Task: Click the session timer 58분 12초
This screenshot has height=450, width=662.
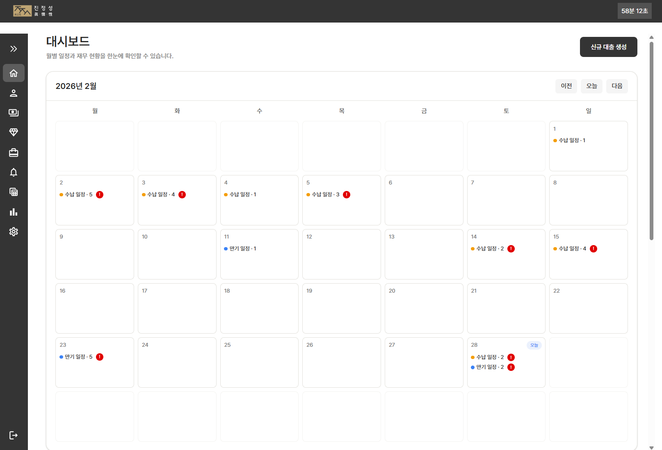Action: 635,11
